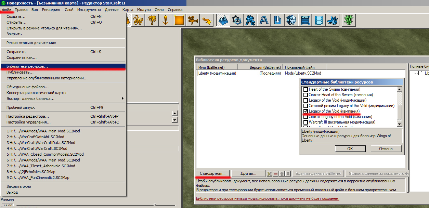Select the Paths layer curved arrow icon
Viewport: 429px width, 208px height.
pyautogui.click(x=207, y=21)
